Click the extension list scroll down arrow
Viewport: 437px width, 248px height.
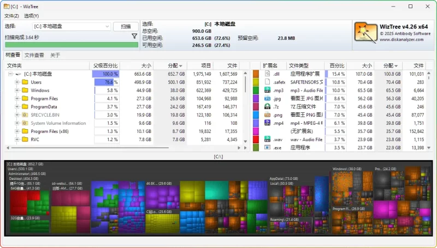[x=429, y=148]
